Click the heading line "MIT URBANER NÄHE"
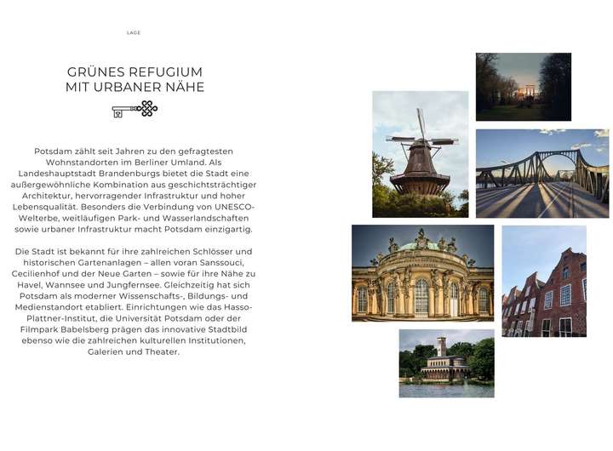613x451 pixels. pyautogui.click(x=135, y=88)
